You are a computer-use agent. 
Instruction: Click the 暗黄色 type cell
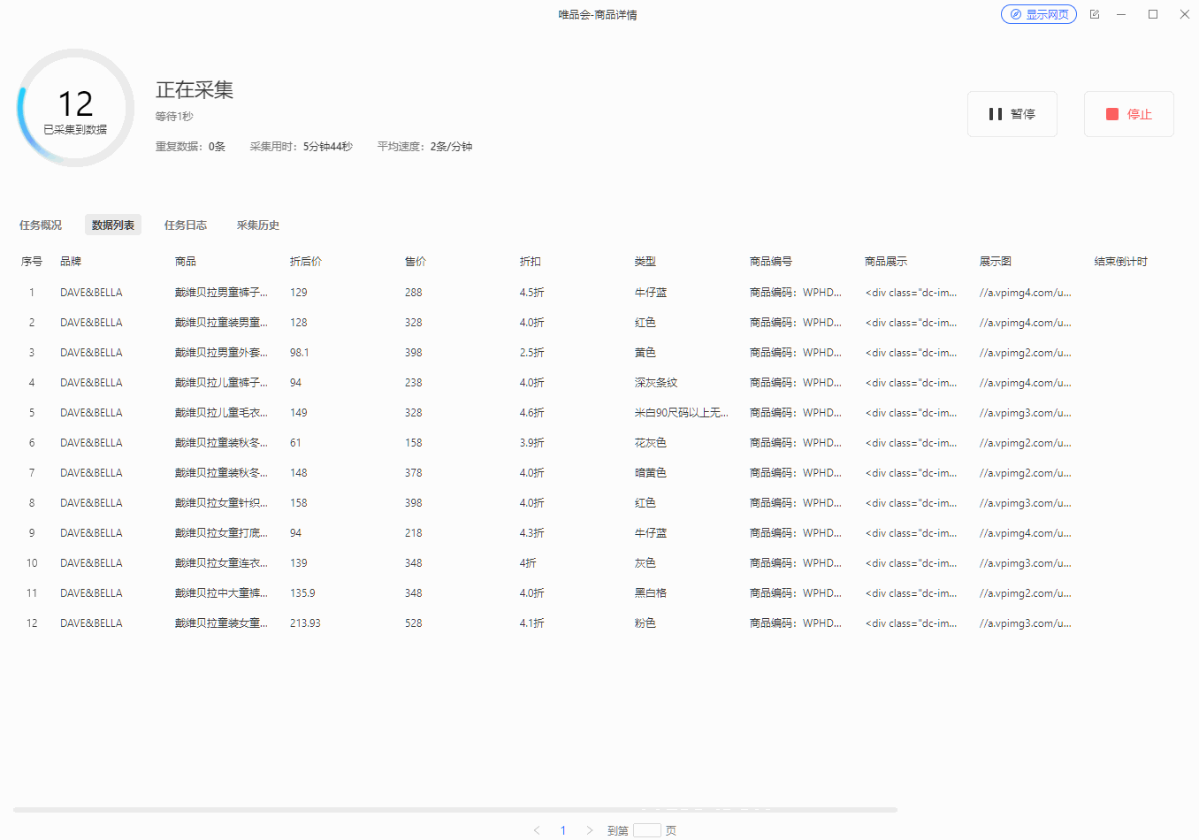[x=651, y=473]
